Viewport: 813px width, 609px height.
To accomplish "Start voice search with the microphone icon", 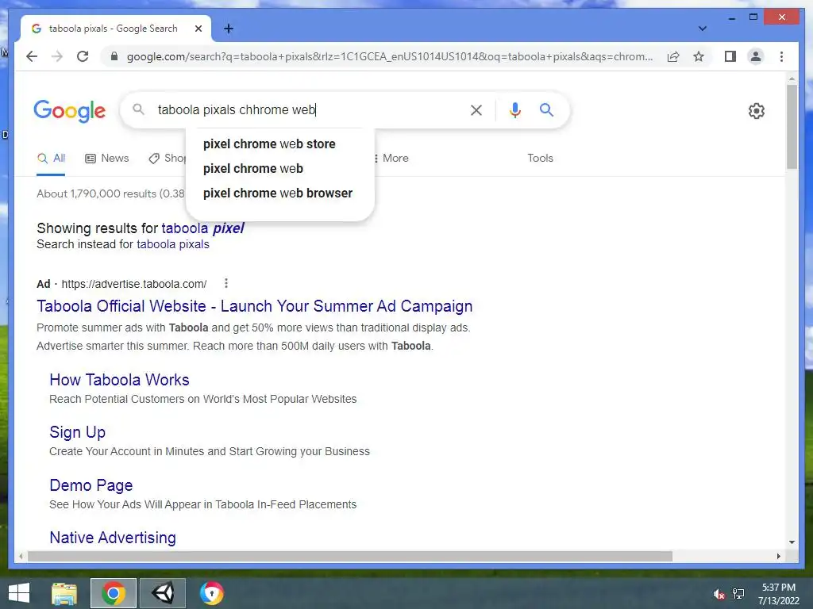I will (x=514, y=109).
